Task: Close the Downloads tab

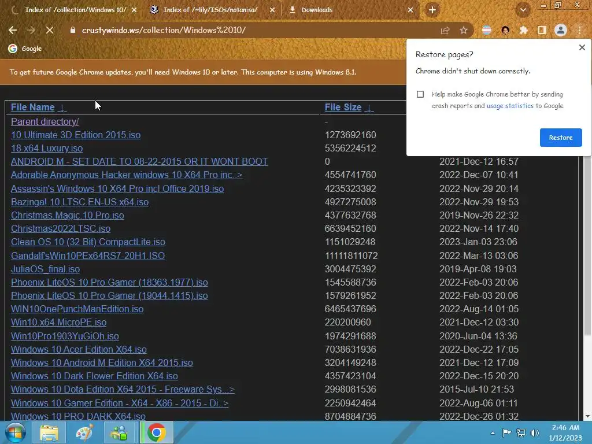Action: tap(410, 10)
